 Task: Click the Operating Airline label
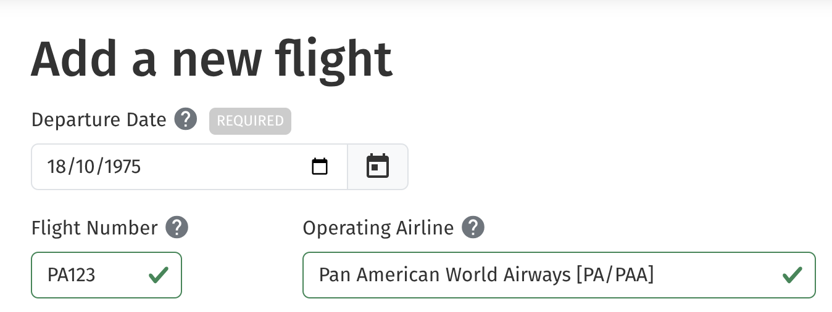378,228
